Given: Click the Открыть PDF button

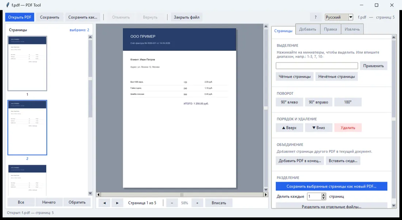Looking at the screenshot, I should tap(19, 17).
